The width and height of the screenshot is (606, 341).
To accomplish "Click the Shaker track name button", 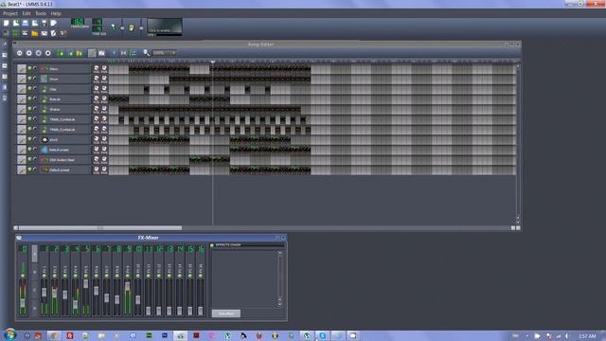I will tap(64, 110).
